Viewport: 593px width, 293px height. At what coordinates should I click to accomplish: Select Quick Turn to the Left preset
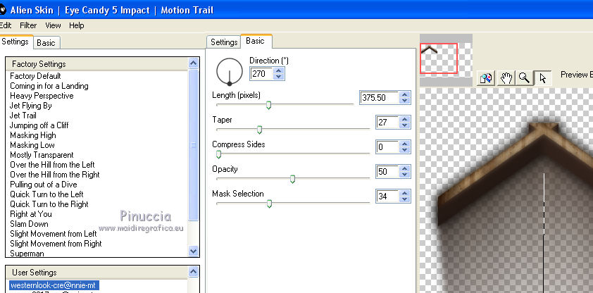(x=47, y=194)
